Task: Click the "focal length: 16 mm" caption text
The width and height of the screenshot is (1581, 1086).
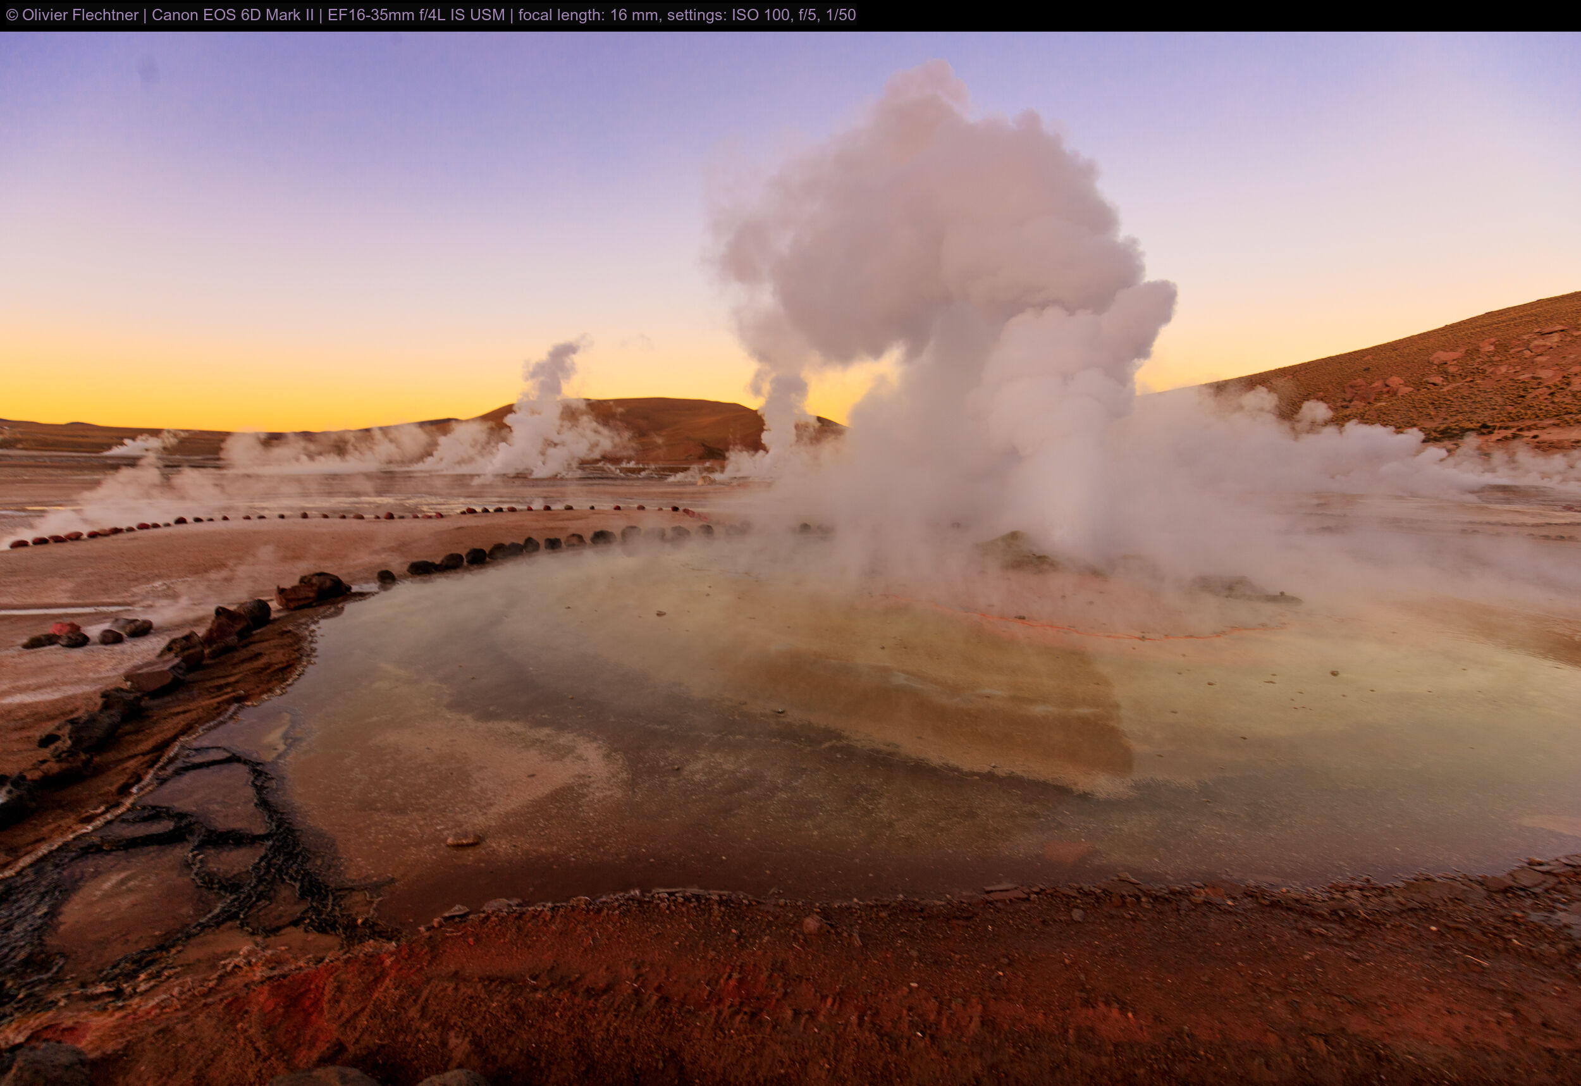Action: click(x=589, y=15)
